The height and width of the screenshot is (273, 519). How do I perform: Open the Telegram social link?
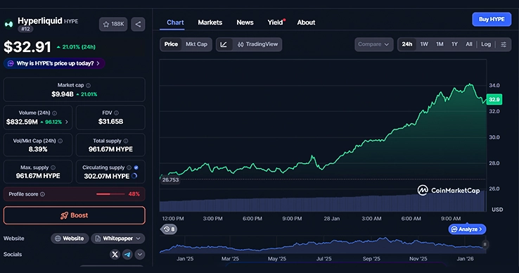(x=127, y=255)
